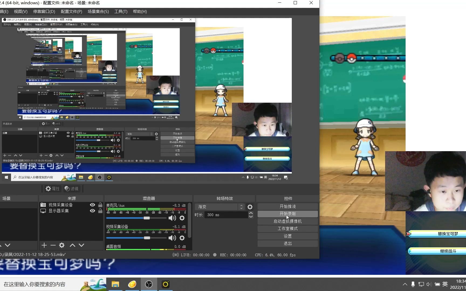Move the scene down in 场景 panel
This screenshot has height=291, width=466.
click(8, 245)
